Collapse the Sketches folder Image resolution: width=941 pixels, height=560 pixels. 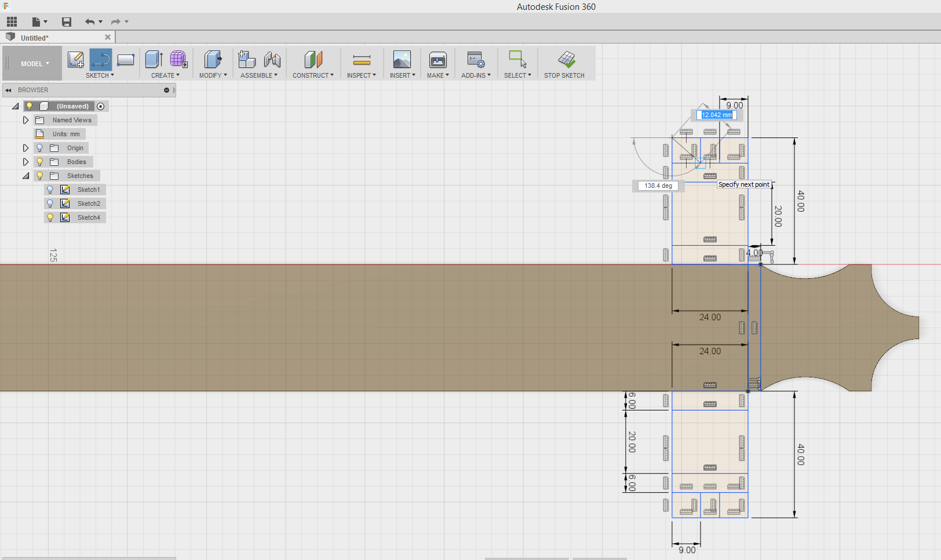(25, 176)
